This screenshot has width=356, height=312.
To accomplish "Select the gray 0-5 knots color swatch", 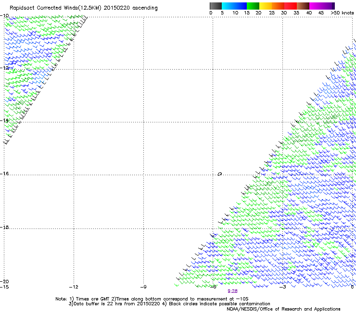I will (216, 6).
